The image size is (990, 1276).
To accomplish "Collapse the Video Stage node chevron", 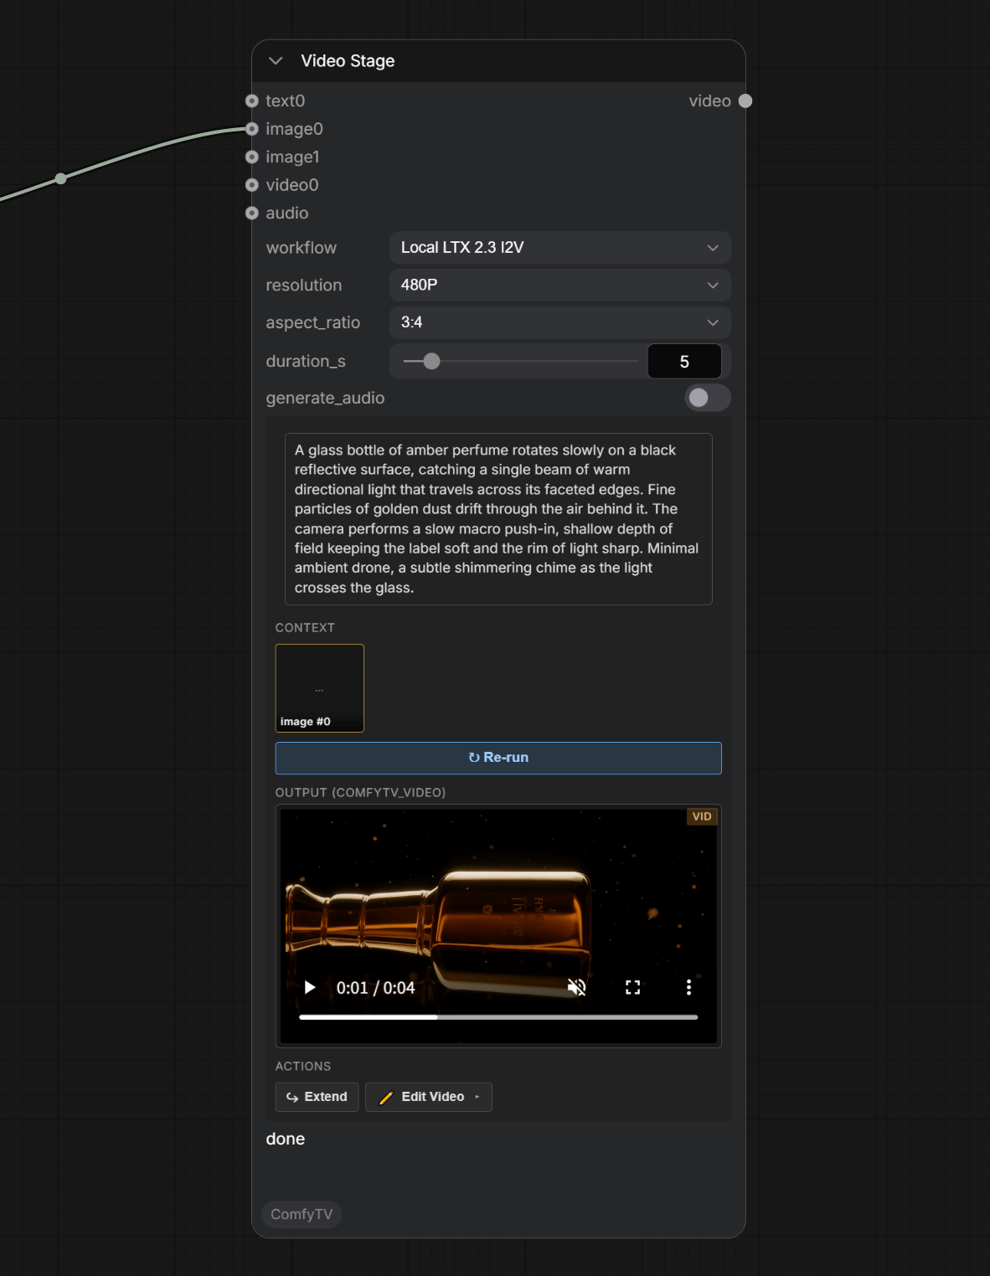I will tap(276, 61).
